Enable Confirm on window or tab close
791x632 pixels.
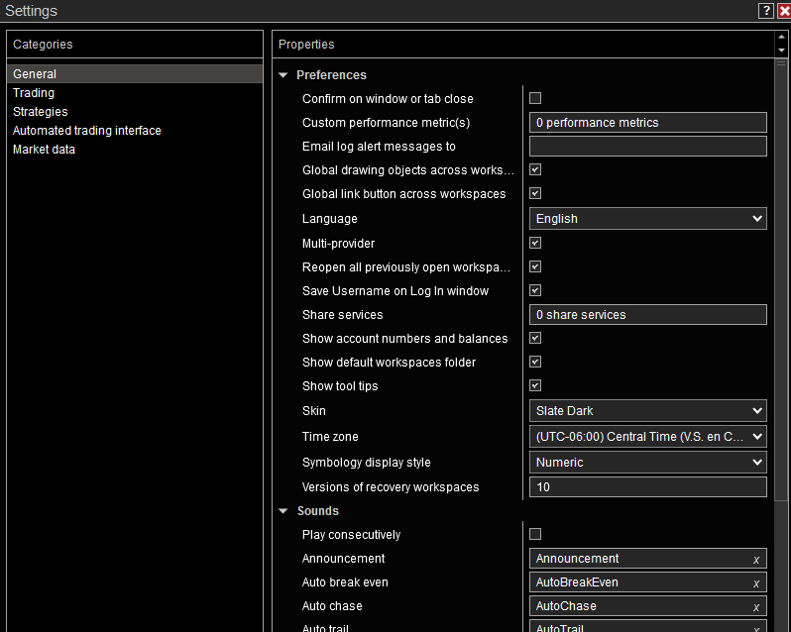(535, 98)
